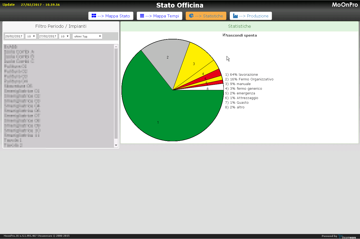Open the Produzione view
360x239 pixels.
(x=251, y=16)
